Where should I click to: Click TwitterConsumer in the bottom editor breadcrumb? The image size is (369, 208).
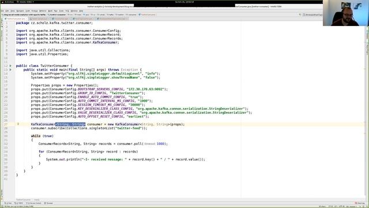pos(23,199)
